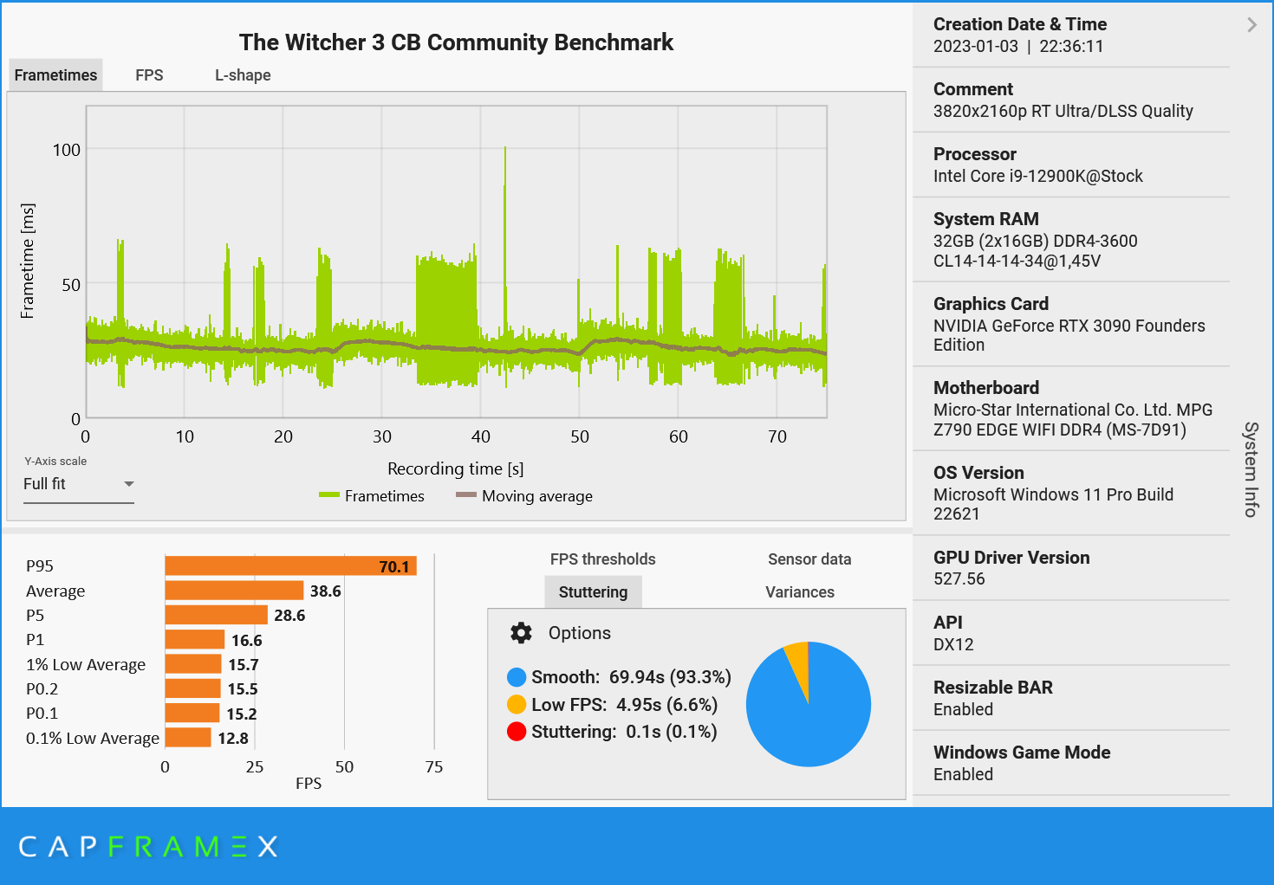Click the collapse arrow atop the System Info panel
This screenshot has height=885, width=1274.
pos(1251,24)
